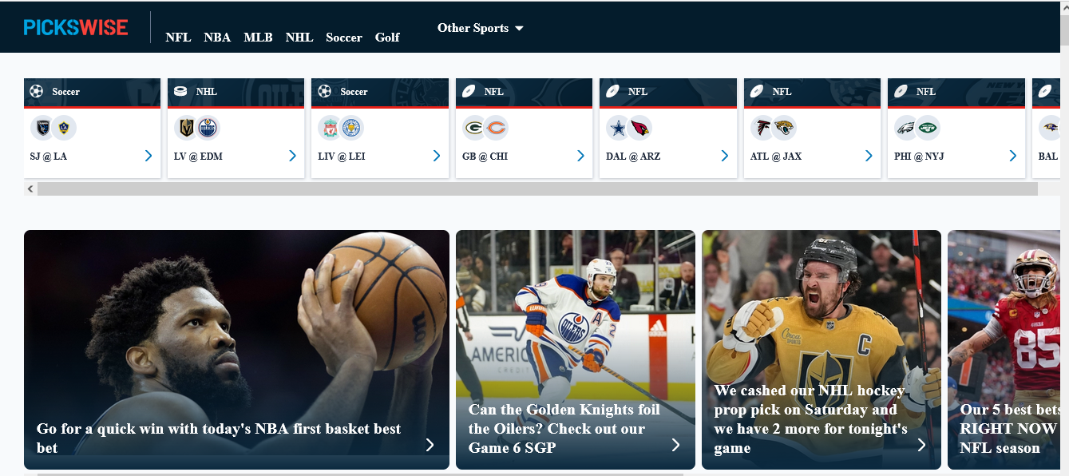Click the New York Jets logo
The image size is (1069, 476).
pos(928,128)
